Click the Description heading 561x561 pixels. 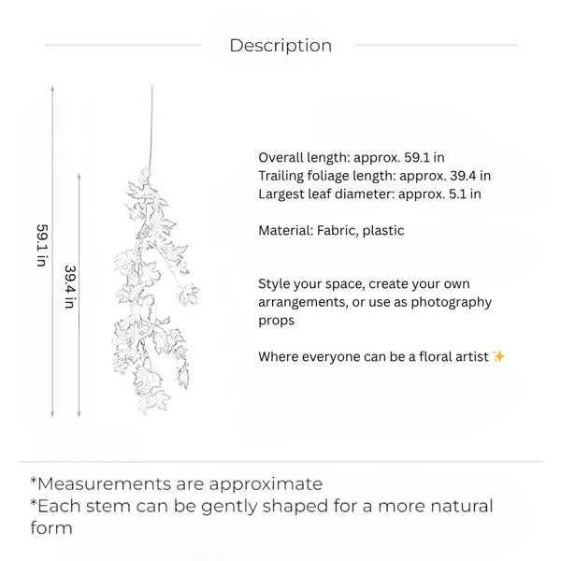click(280, 46)
